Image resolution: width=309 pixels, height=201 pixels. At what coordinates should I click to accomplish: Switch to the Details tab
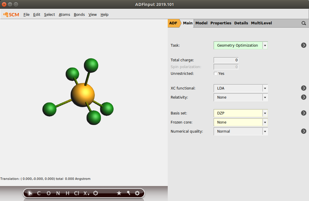coord(241,23)
